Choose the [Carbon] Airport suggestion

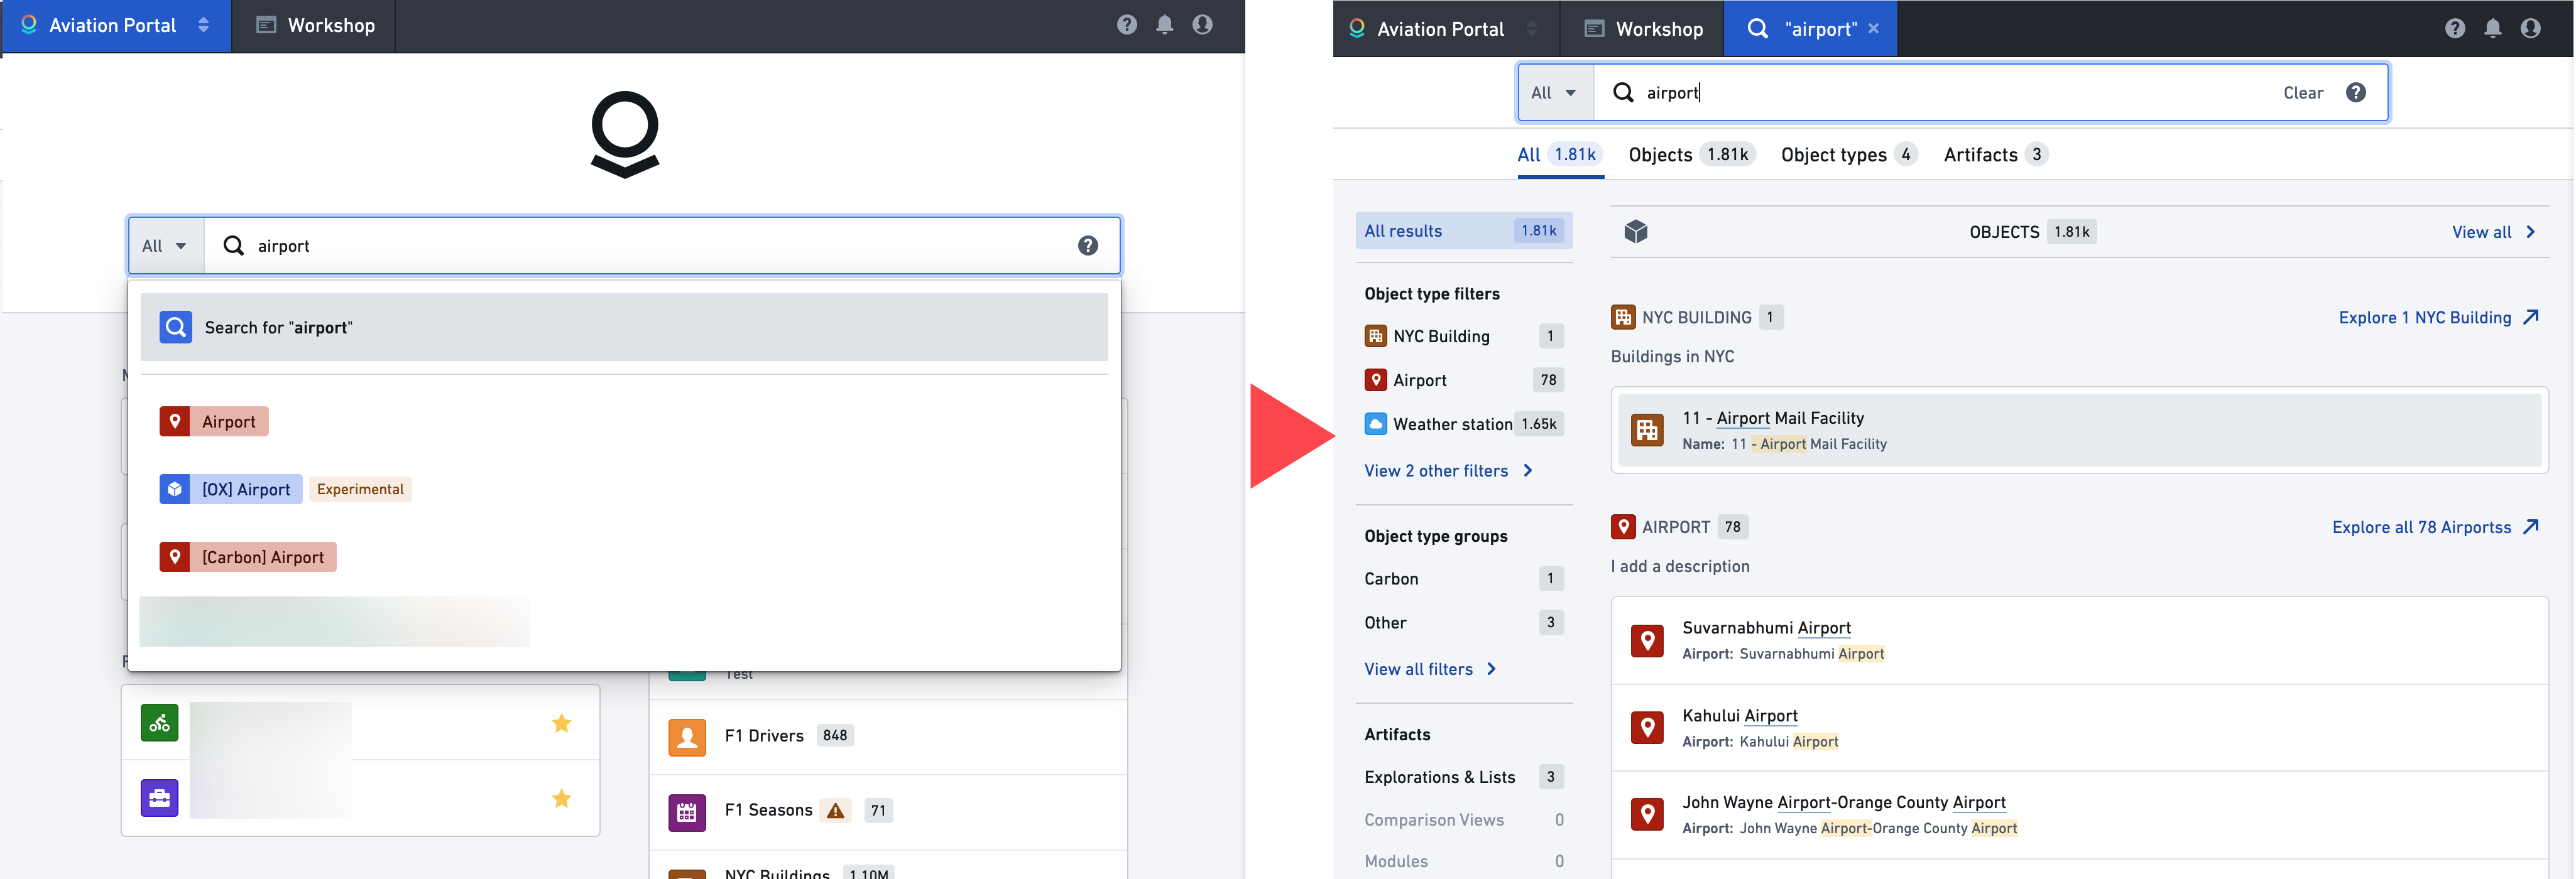pos(248,558)
